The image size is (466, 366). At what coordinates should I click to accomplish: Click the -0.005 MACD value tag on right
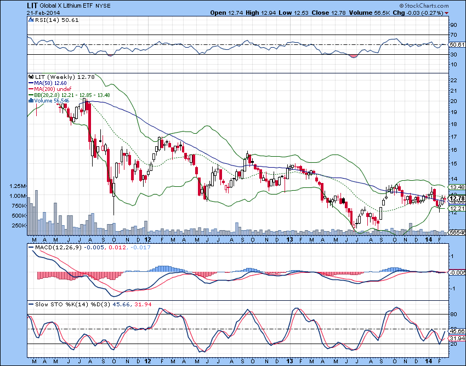pyautogui.click(x=457, y=272)
